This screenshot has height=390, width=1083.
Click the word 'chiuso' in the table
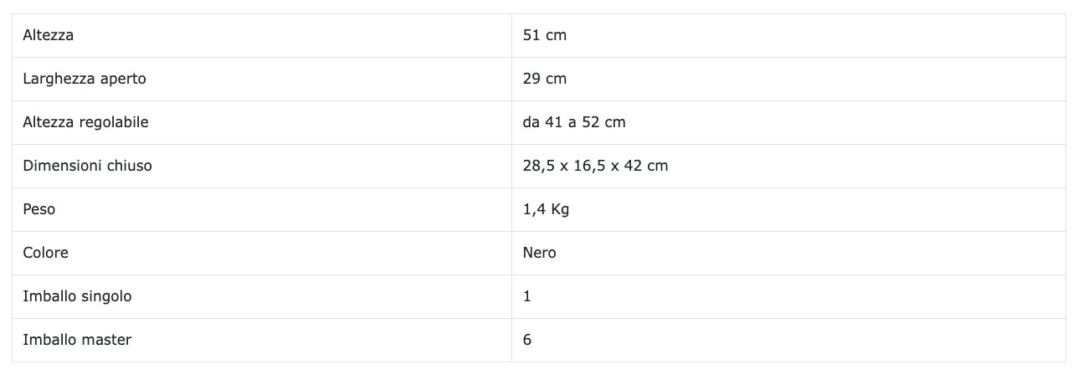coord(130,166)
